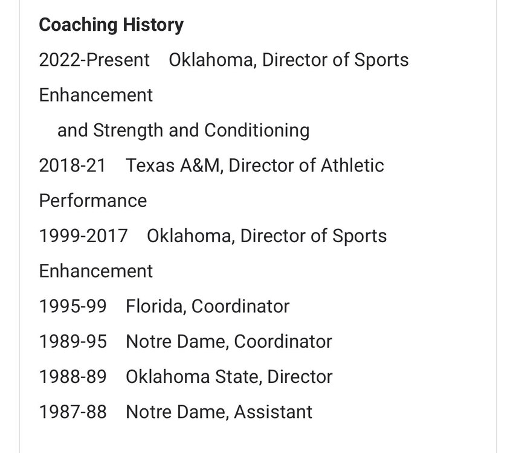Click Enhancement below the 1999-2017 line
This screenshot has width=516, height=453.
click(x=96, y=271)
